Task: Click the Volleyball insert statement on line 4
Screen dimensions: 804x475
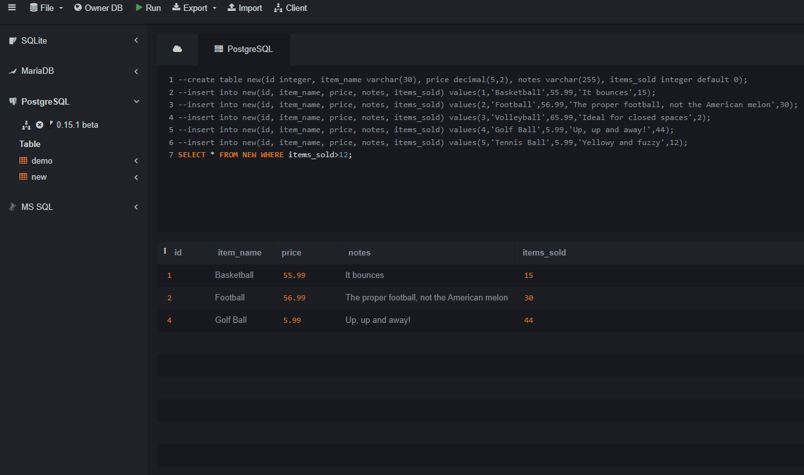Action: tap(445, 117)
